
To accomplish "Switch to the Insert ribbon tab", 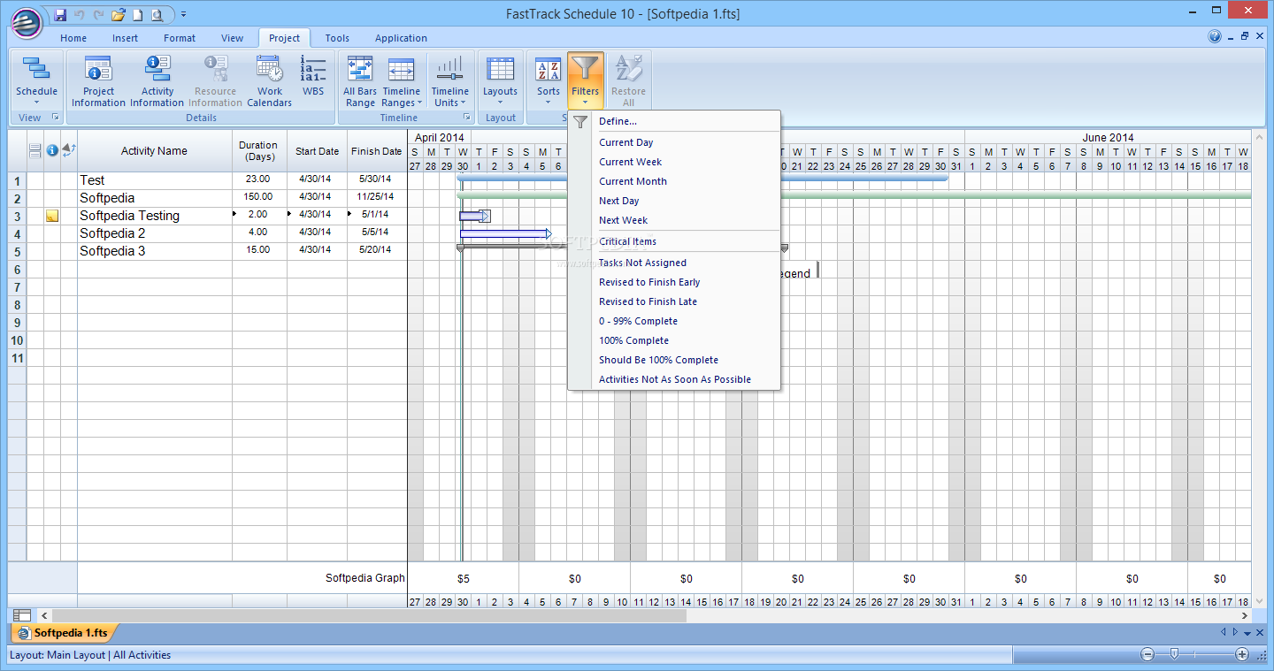I will tap(126, 38).
